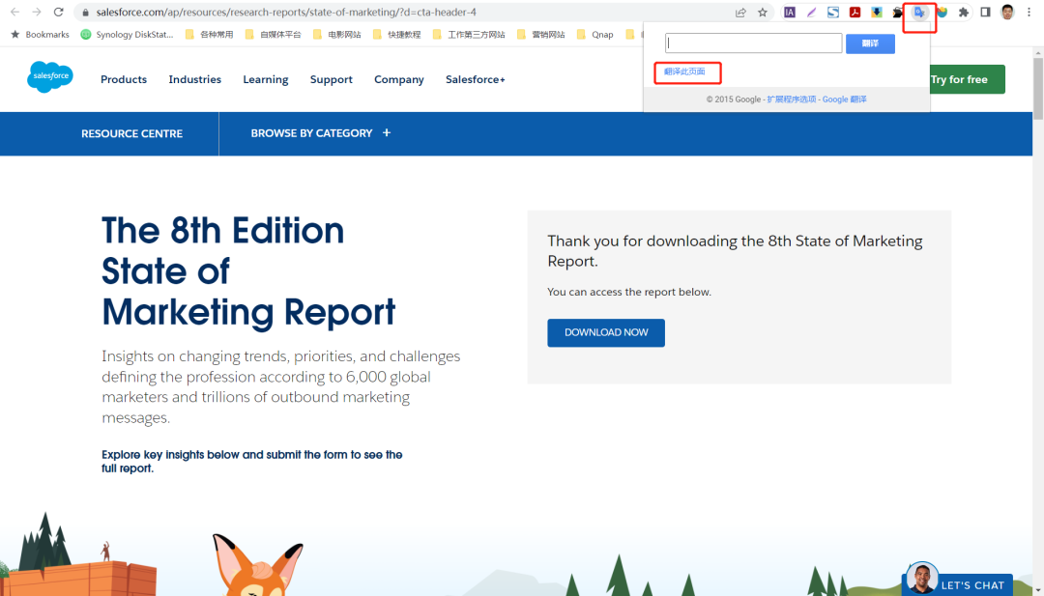Open the Learning menu item
The image size is (1044, 596).
tap(266, 79)
